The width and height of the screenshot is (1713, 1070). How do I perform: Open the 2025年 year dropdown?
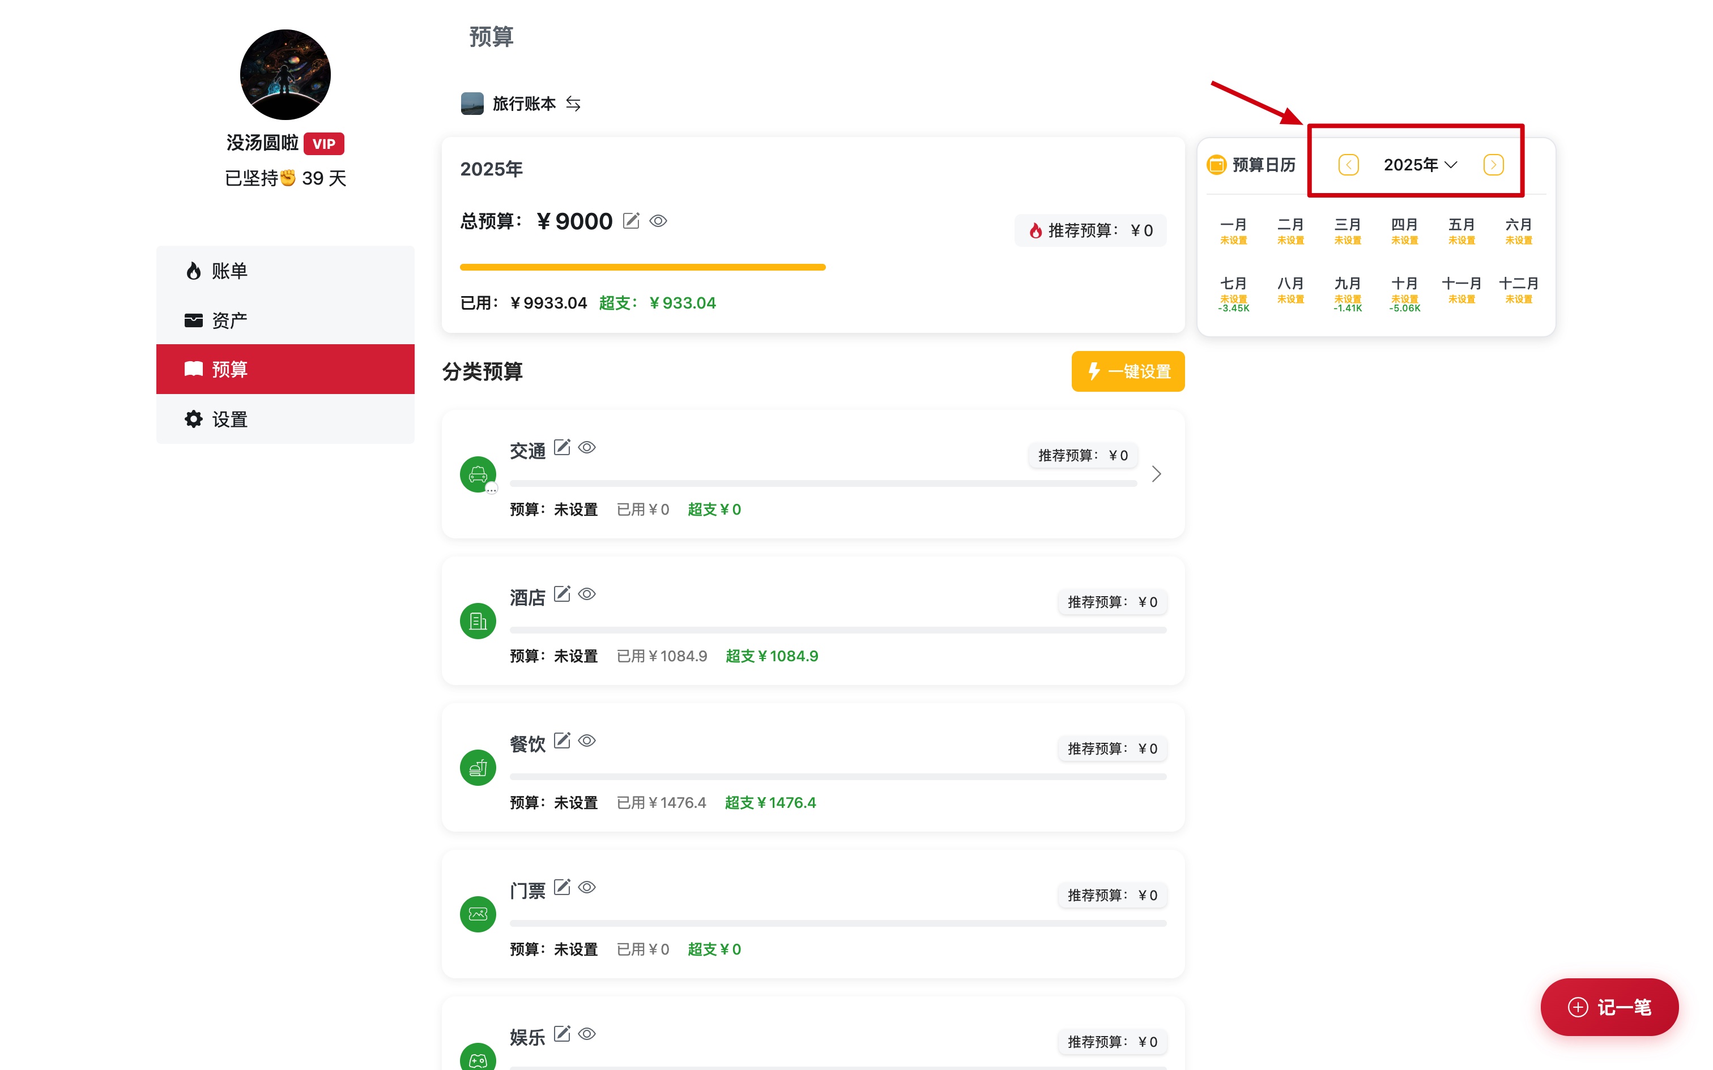pos(1419,164)
